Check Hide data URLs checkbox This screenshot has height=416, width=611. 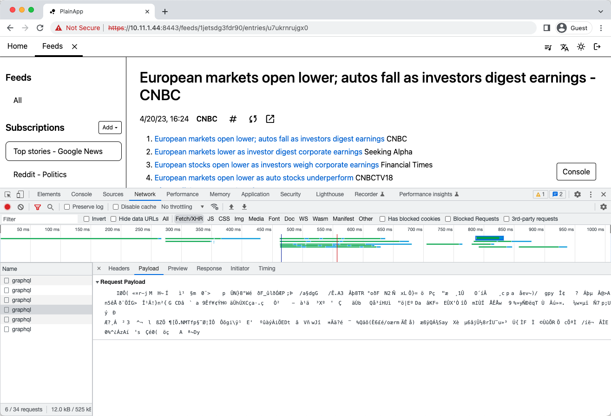(x=113, y=219)
